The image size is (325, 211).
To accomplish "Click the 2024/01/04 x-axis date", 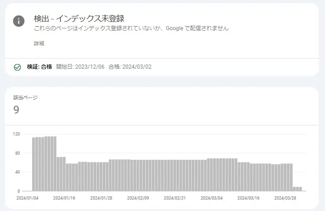I will pos(28,198).
